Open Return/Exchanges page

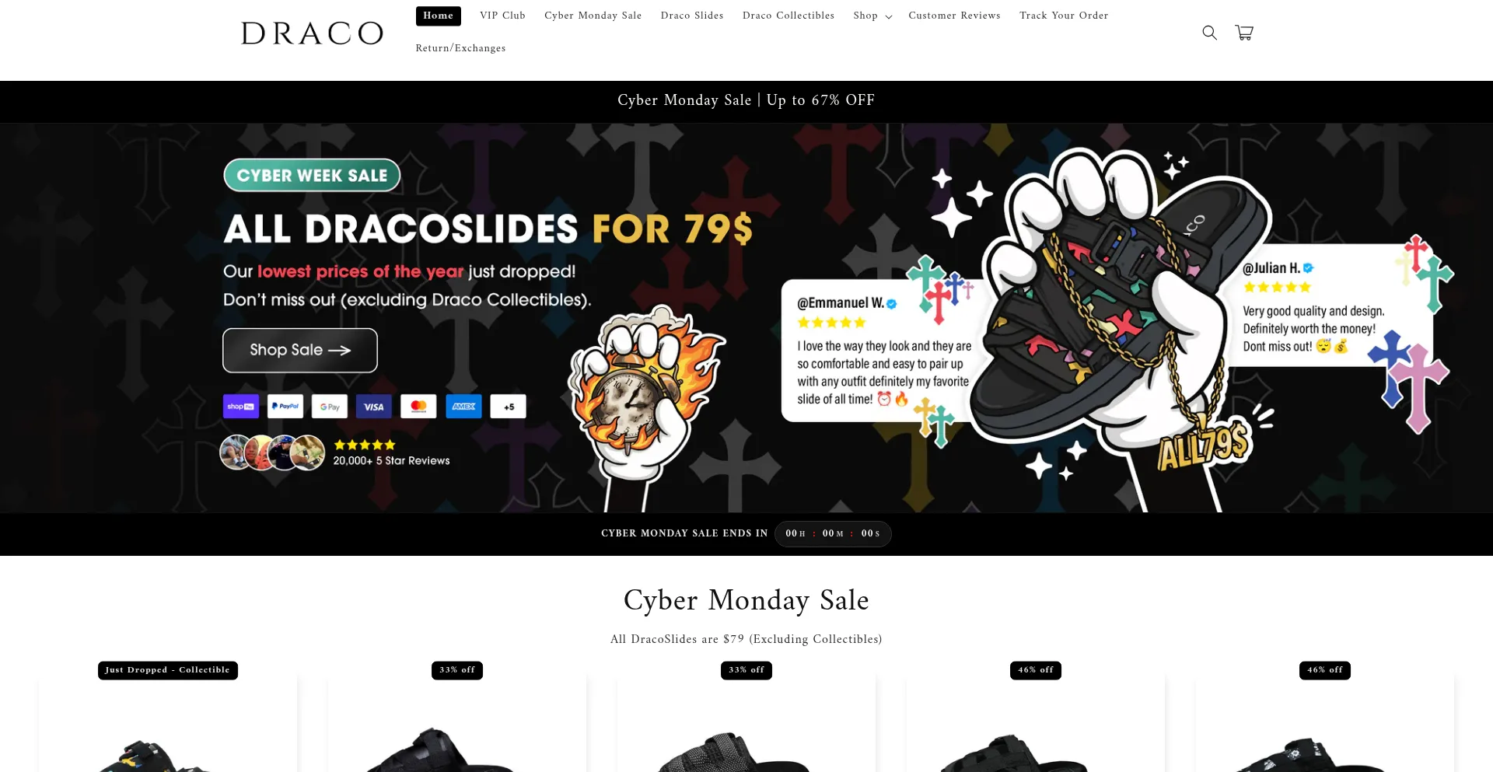[x=460, y=48]
